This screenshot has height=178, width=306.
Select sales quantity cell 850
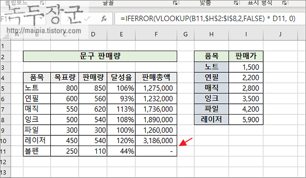point(93,88)
